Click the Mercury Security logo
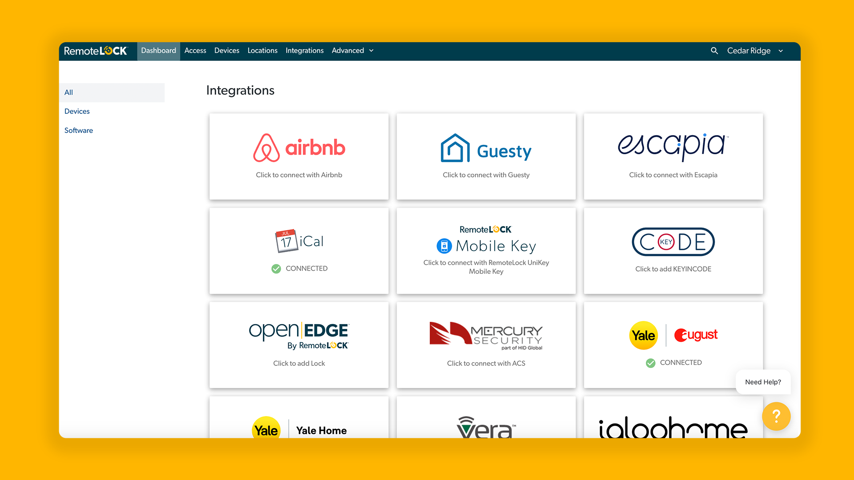The height and width of the screenshot is (480, 854). pyautogui.click(x=486, y=336)
